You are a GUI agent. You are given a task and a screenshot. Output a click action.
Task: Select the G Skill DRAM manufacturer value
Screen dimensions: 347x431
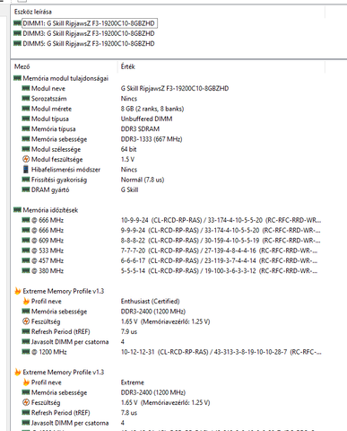pyautogui.click(x=129, y=189)
